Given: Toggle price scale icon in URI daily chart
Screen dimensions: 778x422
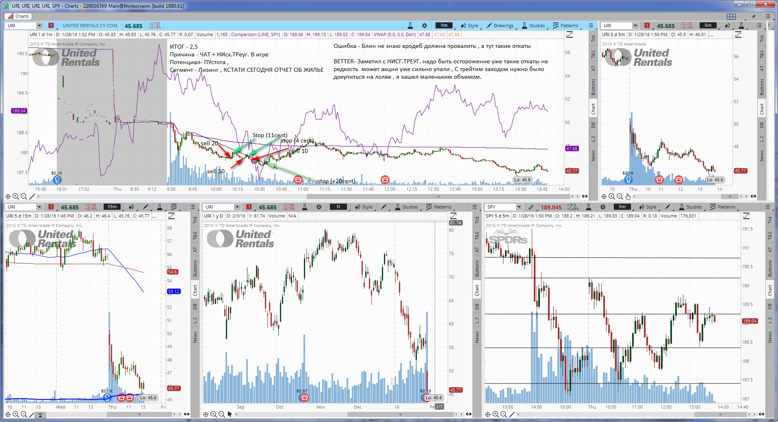Looking at the screenshot, I should [x=454, y=216].
